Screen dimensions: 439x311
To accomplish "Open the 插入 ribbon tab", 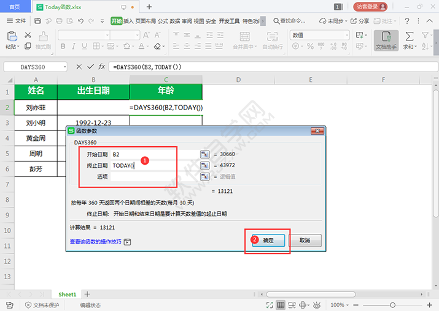I will pyautogui.click(x=128, y=21).
